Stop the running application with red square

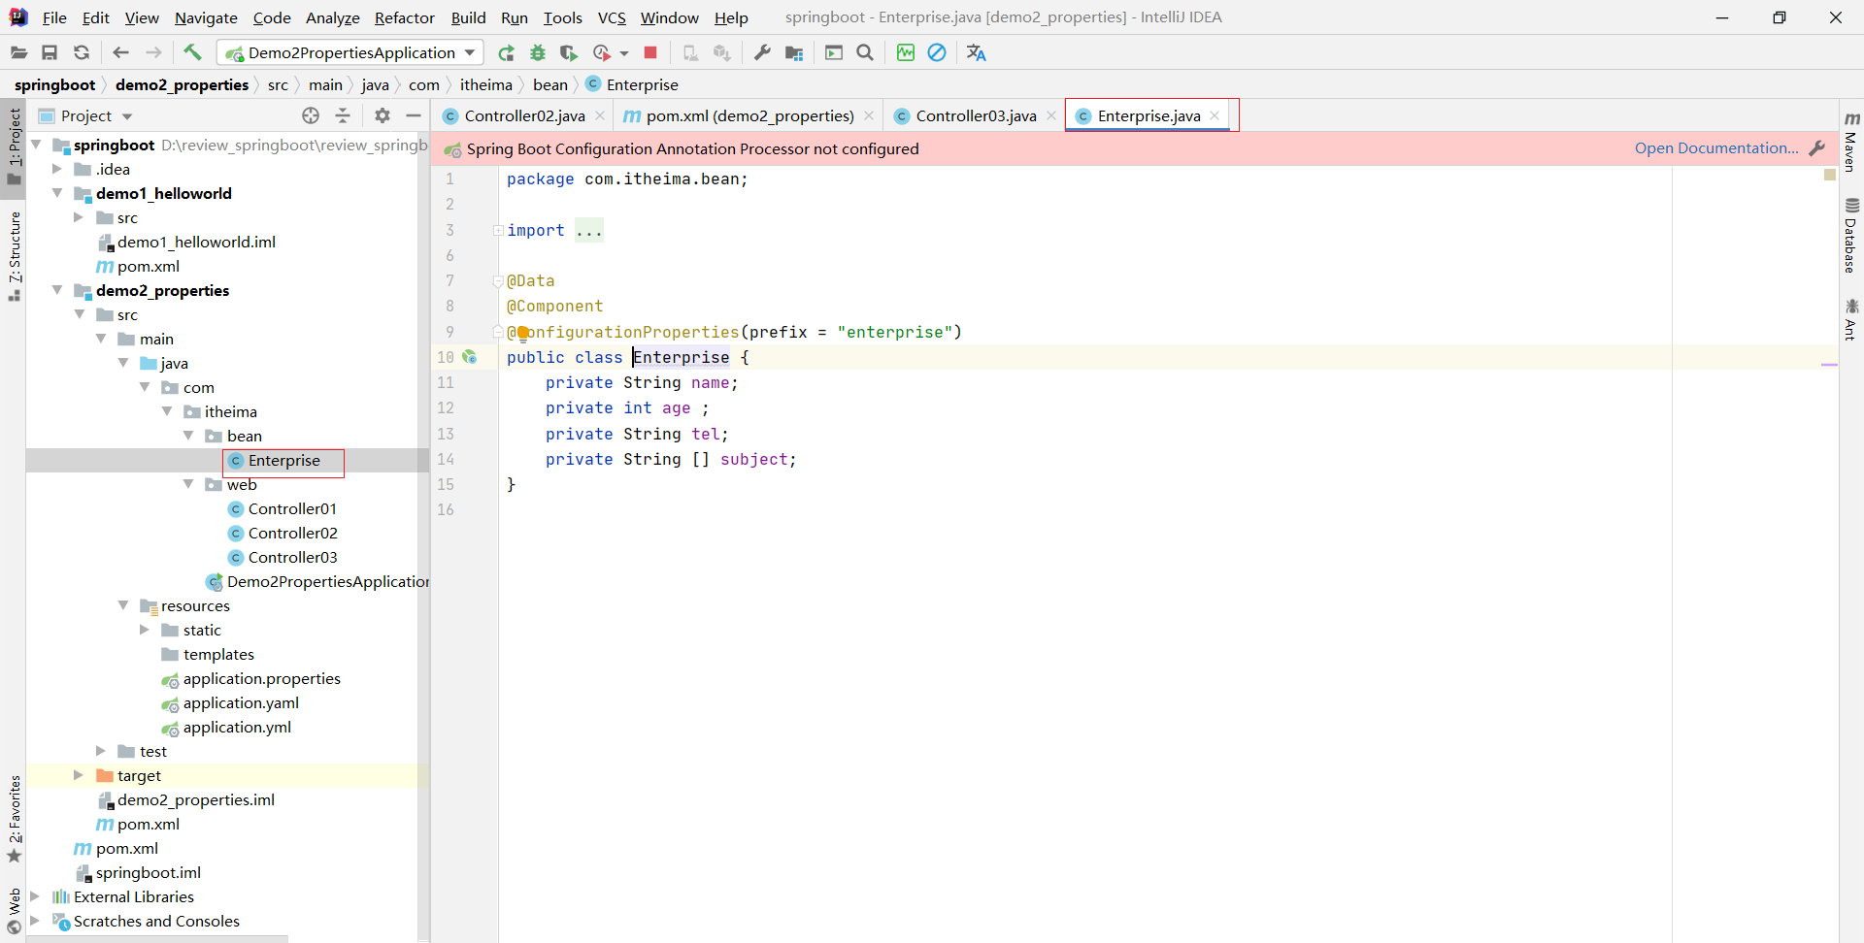pos(650,52)
